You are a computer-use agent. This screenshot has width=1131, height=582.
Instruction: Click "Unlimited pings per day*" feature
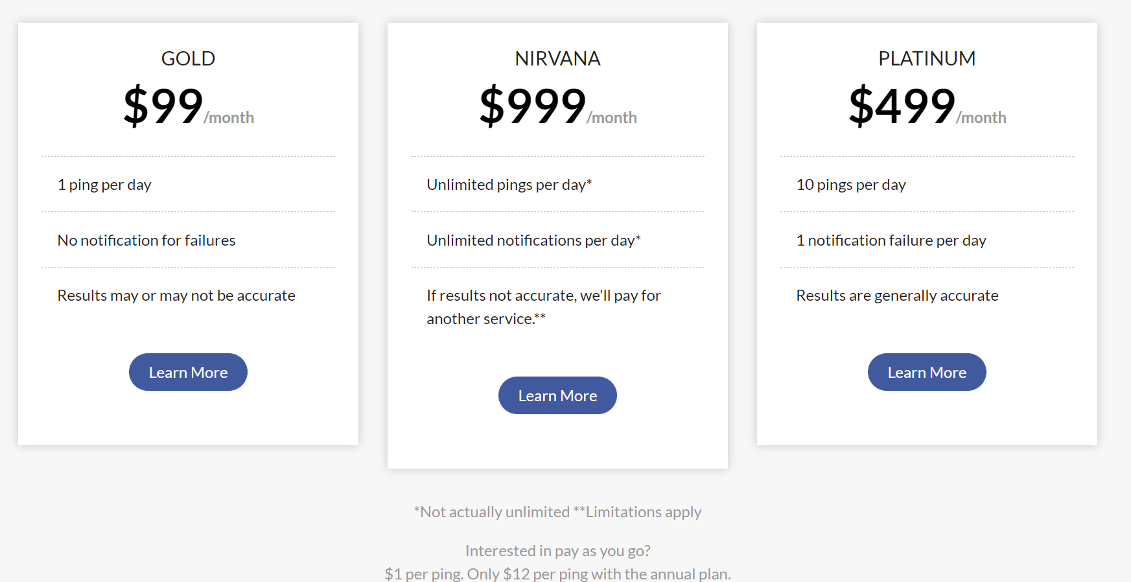click(509, 185)
